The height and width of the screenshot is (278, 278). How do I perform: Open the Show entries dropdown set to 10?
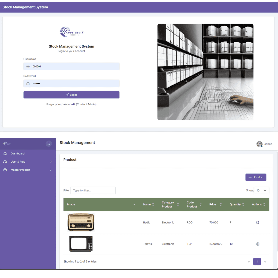point(261,190)
